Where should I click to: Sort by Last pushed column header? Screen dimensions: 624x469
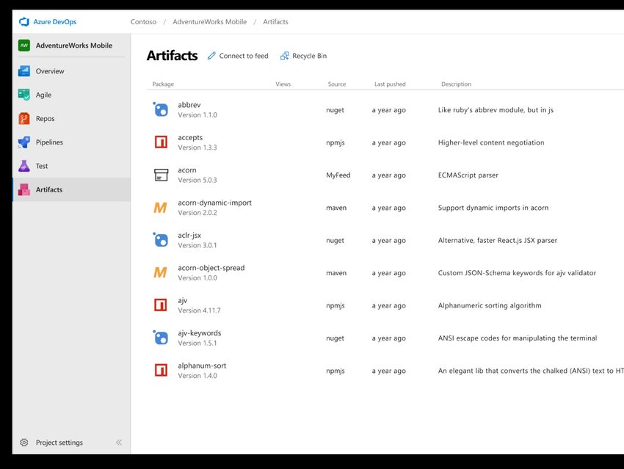(x=390, y=84)
